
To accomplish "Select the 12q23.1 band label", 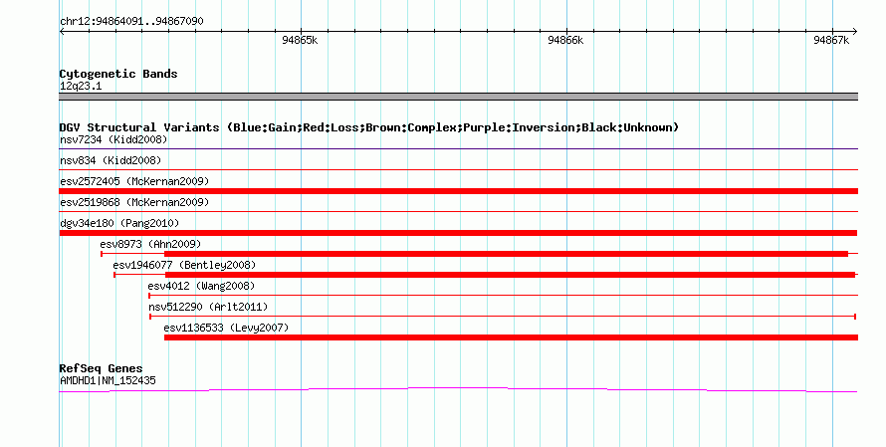I will point(81,86).
